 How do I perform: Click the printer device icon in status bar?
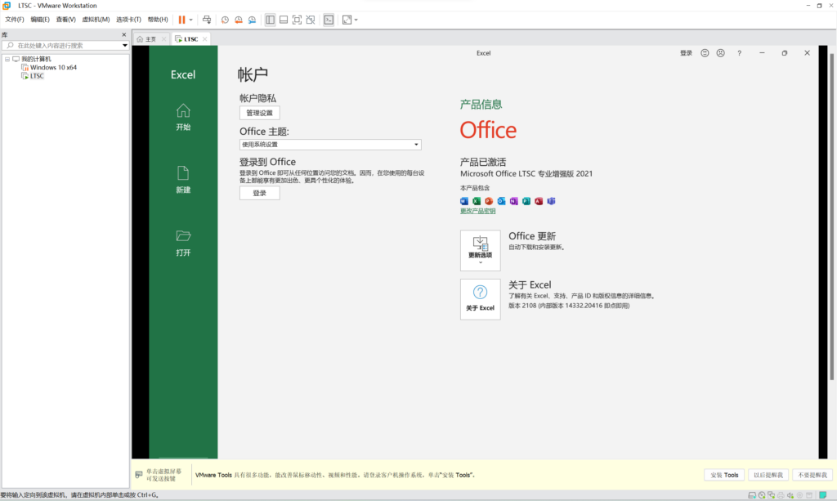point(781,495)
